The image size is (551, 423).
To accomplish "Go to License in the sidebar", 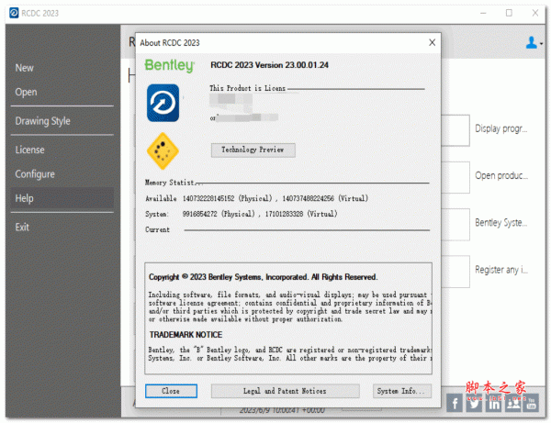I will tap(29, 150).
